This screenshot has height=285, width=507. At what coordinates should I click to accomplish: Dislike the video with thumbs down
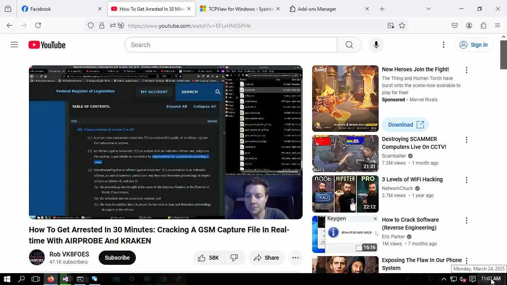click(x=234, y=258)
